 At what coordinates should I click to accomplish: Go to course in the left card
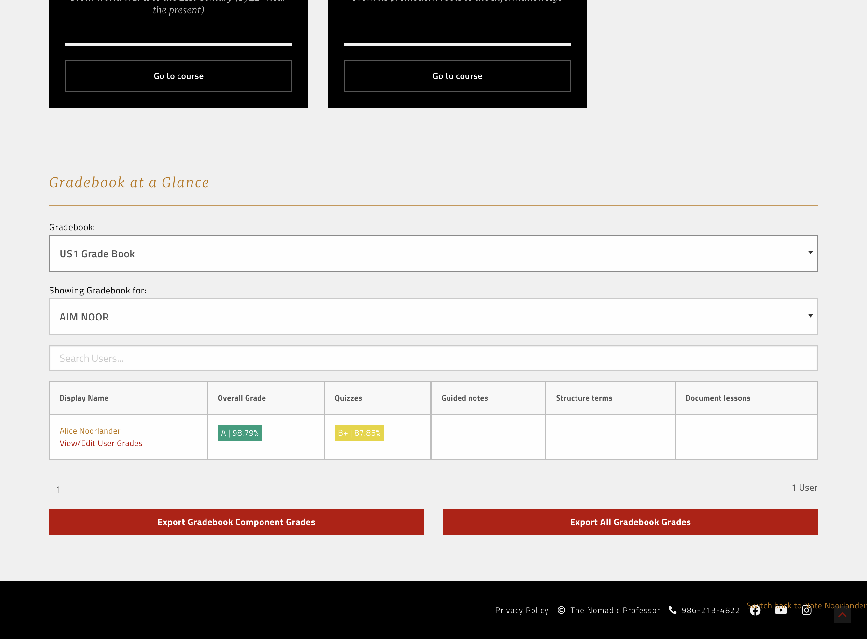tap(178, 76)
